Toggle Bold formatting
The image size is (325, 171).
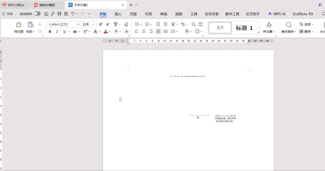(x=50, y=32)
